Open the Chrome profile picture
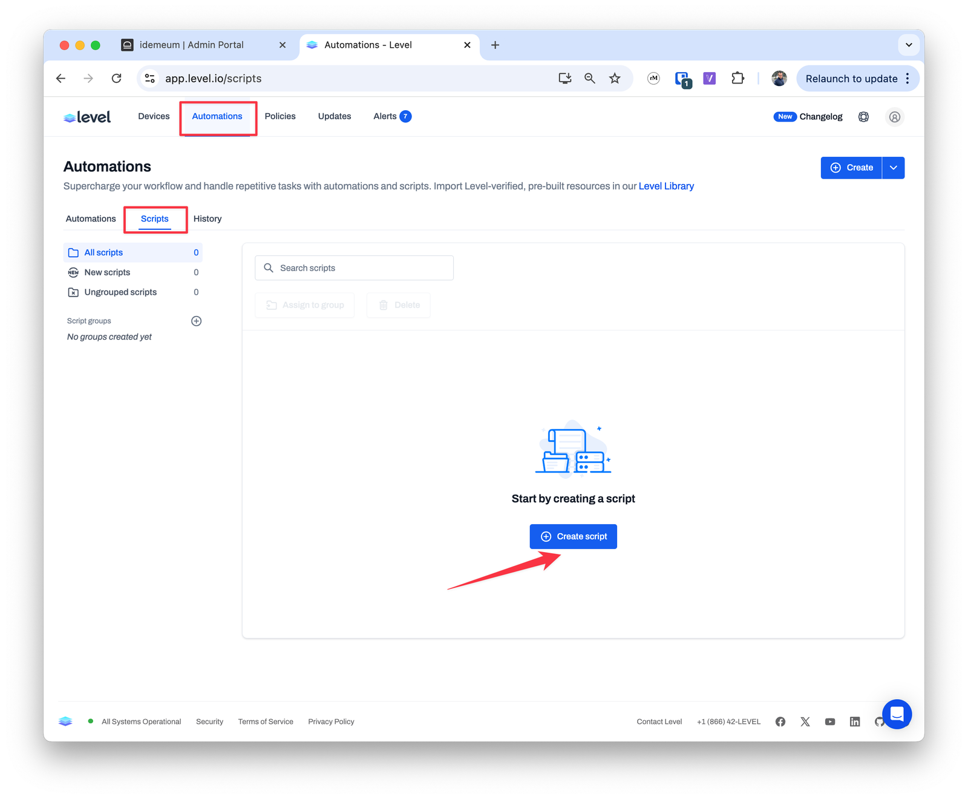968x799 pixels. tap(779, 78)
